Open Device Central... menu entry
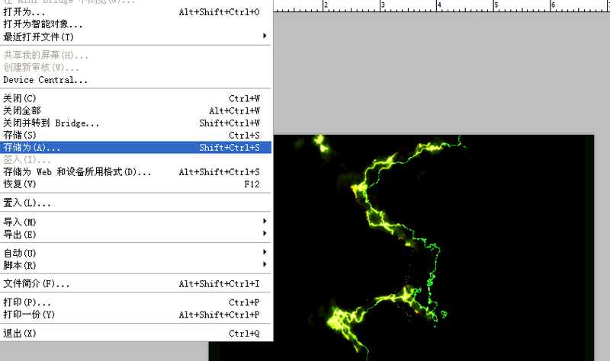Screen dimensions: 610x361 45,80
